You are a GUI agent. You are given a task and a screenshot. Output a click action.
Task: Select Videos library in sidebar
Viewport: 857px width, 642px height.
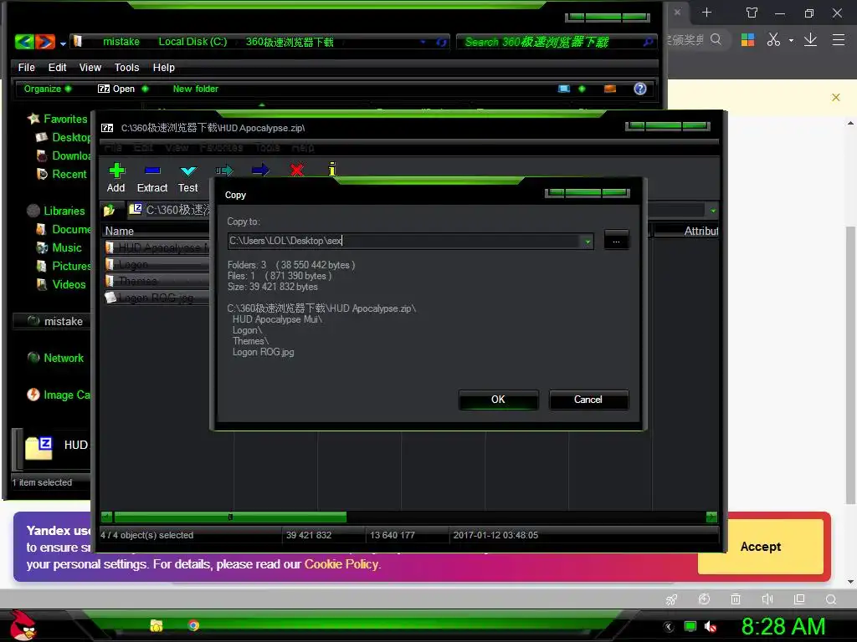(x=61, y=284)
